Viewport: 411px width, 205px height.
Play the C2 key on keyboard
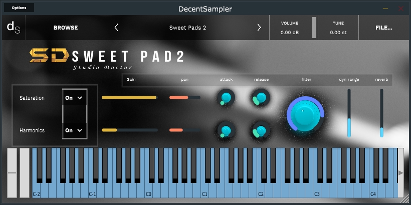tap(261, 190)
